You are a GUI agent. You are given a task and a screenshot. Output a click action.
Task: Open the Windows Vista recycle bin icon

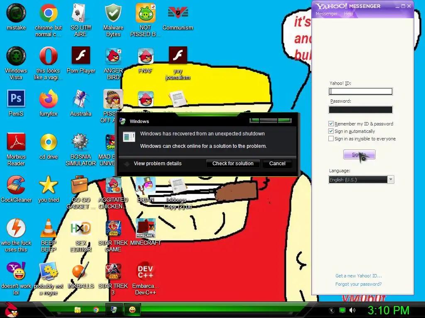click(16, 56)
